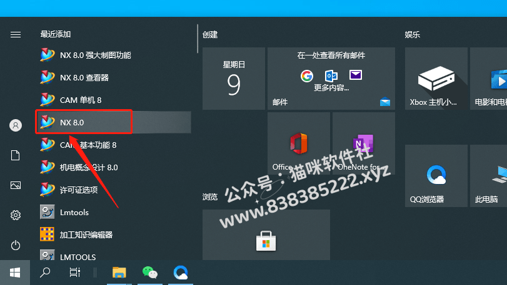Click the app list scrollbar

(x=198, y=39)
